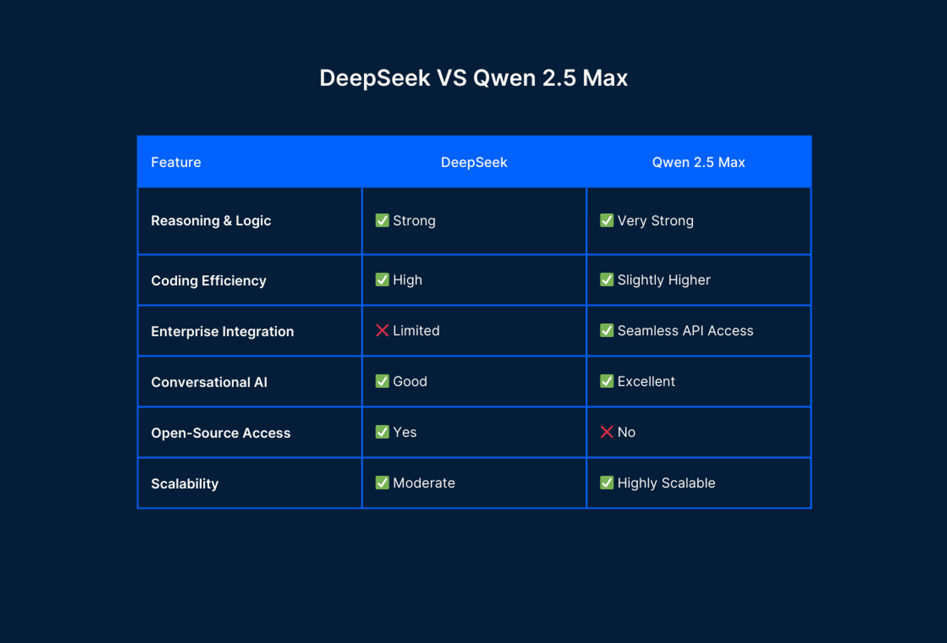Select the text Slightly Higher
This screenshot has width=947, height=643.
[x=663, y=280]
